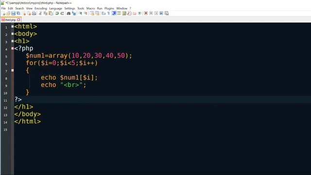This screenshot has width=311, height=175.
Task: Select the third.php document tab
Action: [x=10, y=20]
